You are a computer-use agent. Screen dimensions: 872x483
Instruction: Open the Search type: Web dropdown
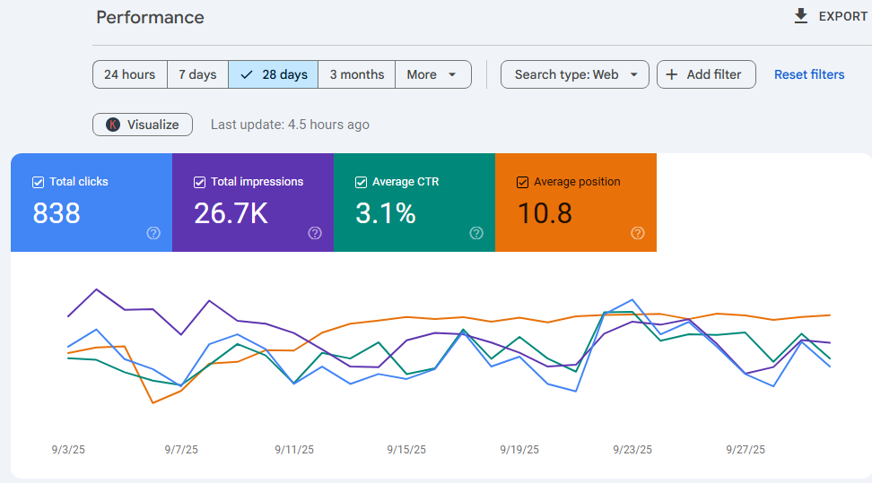[x=575, y=74]
